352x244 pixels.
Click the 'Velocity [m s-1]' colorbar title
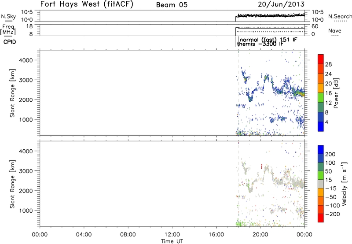coord(344,184)
